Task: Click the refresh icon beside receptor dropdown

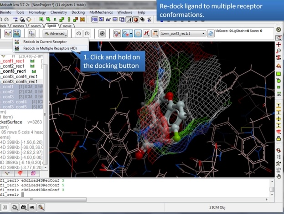Action: click(x=211, y=34)
